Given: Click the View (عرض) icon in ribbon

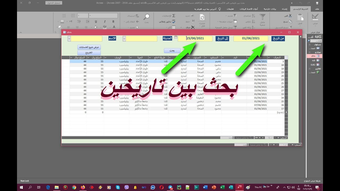Looking at the screenshot, I should click(x=315, y=18).
